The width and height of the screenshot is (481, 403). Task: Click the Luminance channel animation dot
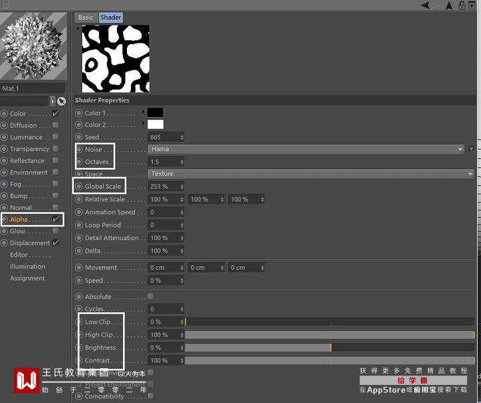pos(4,137)
